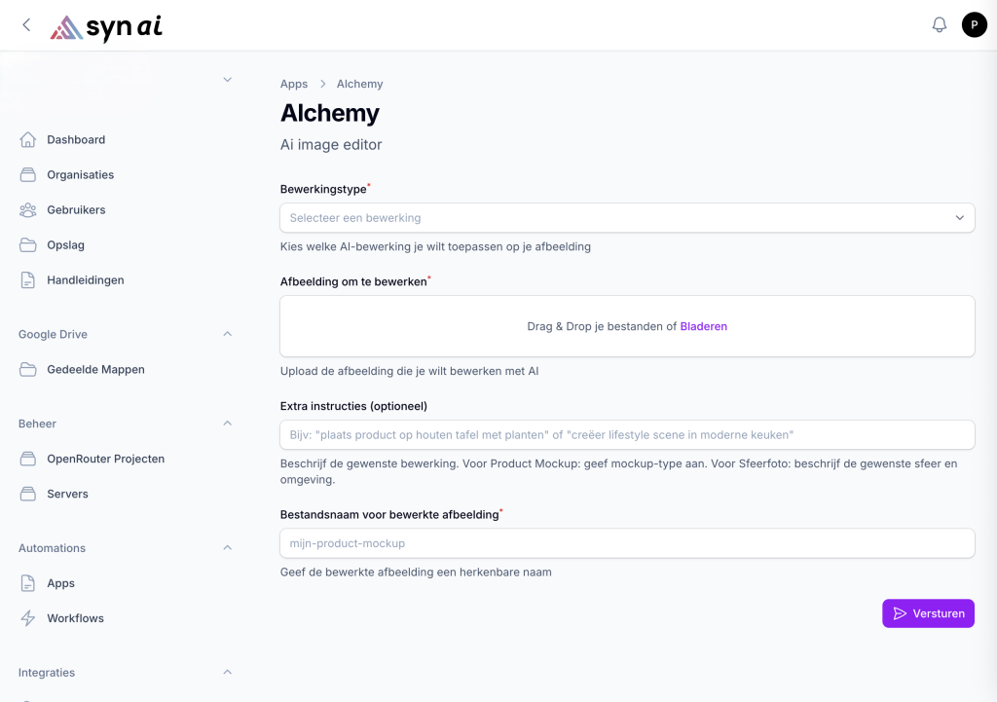Collapse the Beheer section

[227, 424]
